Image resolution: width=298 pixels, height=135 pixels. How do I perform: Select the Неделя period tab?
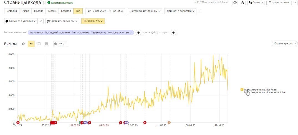(38, 11)
